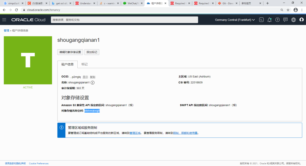
Task: Open the Cloud Shell terminal icon
Action: coord(261,20)
